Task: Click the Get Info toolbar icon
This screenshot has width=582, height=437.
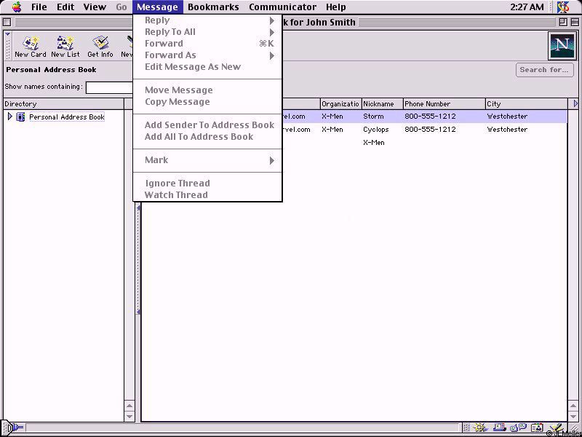Action: tap(100, 46)
